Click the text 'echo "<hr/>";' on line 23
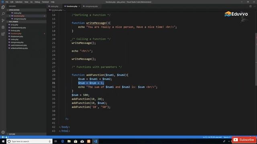This screenshot has height=144, width=257. [x=82, y=51]
